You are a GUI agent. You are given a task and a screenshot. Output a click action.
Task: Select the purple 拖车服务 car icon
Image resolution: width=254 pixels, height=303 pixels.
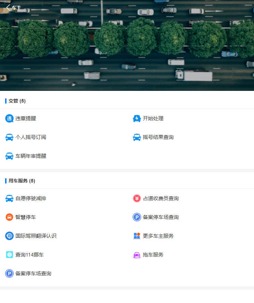coord(137,255)
